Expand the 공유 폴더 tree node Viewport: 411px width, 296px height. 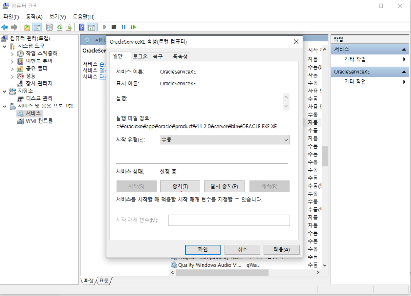coord(12,69)
